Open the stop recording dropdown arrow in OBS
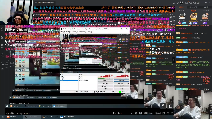Viewport: 212px width, 119px height. click(x=128, y=83)
